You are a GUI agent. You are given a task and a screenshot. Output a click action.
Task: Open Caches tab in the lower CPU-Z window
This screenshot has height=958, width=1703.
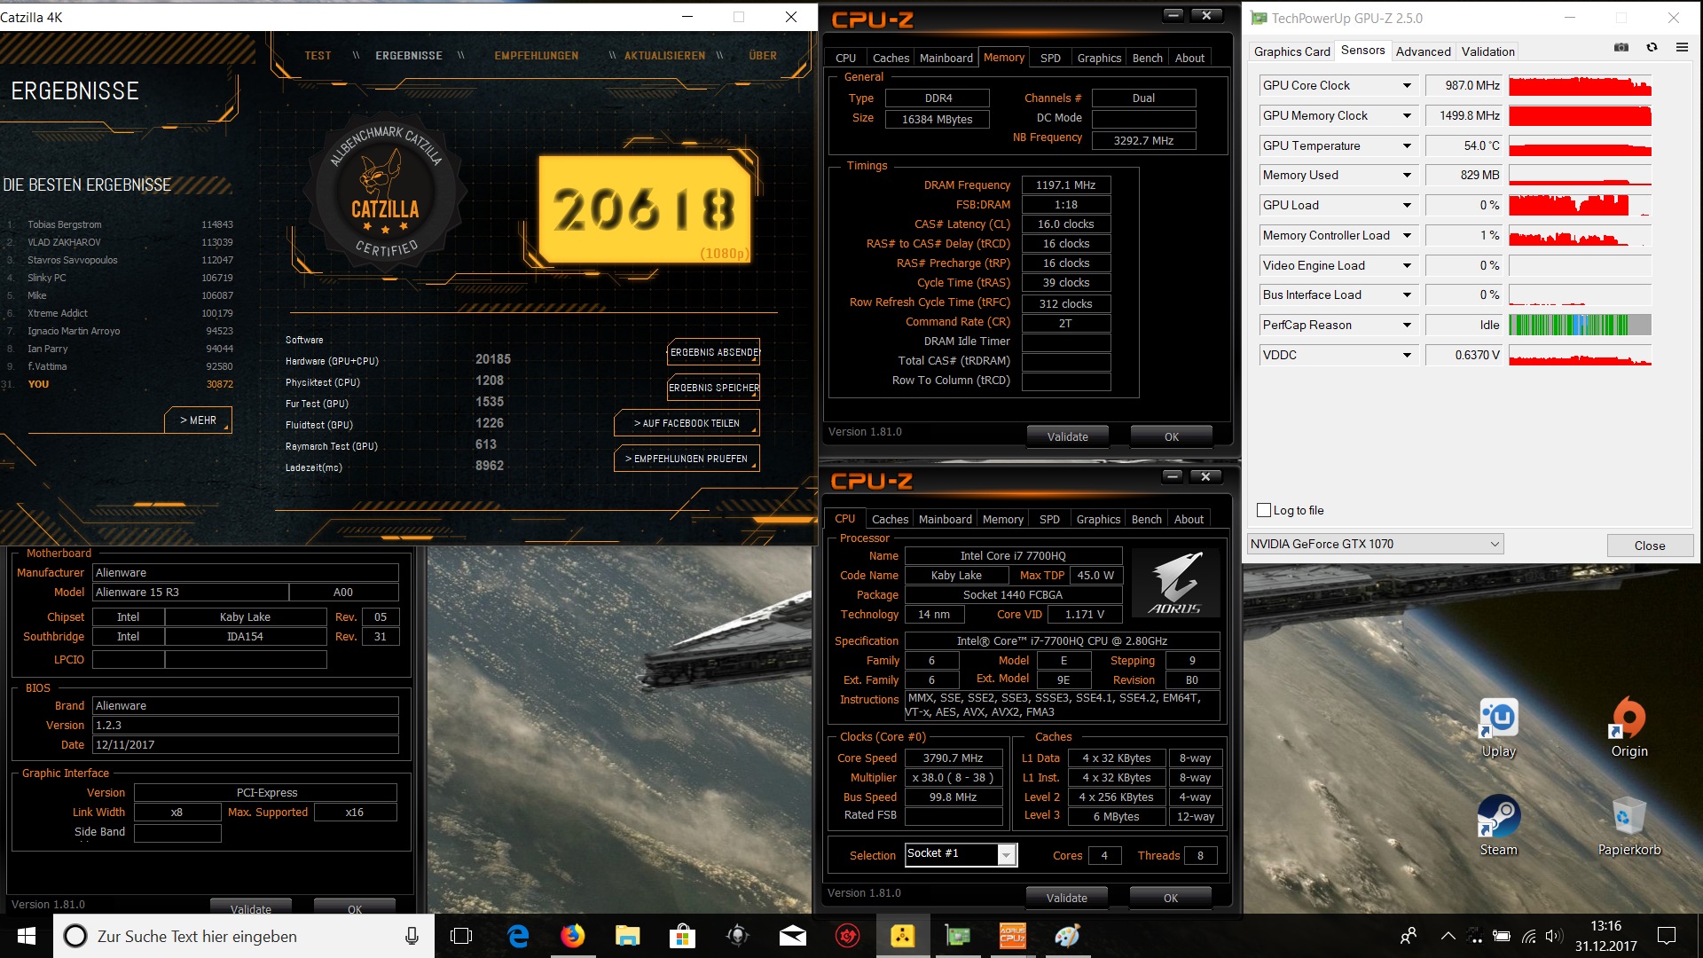(x=890, y=519)
